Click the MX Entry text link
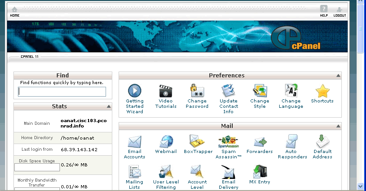The height and width of the screenshot is (191, 366). point(260,182)
